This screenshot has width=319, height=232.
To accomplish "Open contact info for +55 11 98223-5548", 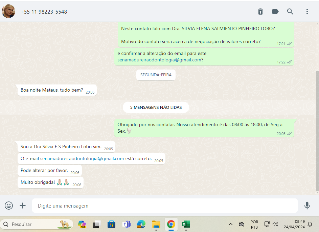I will click(x=44, y=12).
